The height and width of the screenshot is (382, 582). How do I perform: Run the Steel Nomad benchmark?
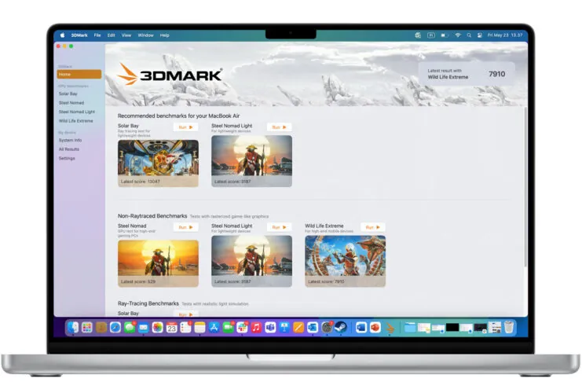click(185, 227)
